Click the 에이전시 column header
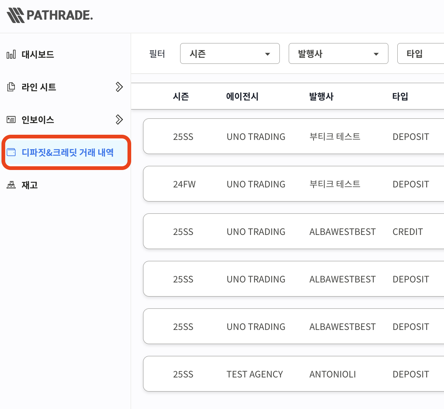The height and width of the screenshot is (409, 444). coord(242,96)
